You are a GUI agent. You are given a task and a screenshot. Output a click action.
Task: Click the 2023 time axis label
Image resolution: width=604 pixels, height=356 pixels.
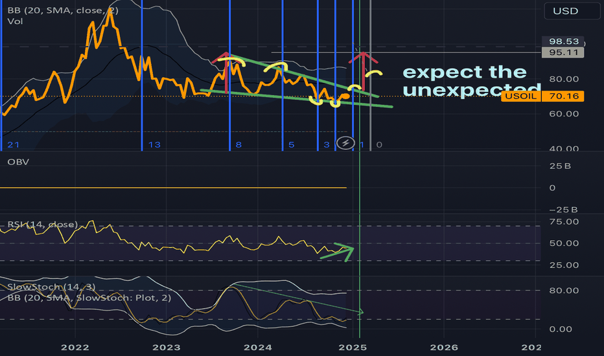coord(166,348)
